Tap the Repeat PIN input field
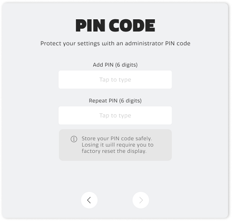 [x=115, y=115]
